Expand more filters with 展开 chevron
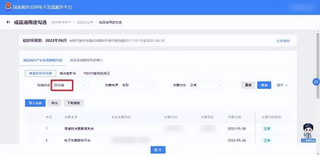Image resolution: width=320 pixels, height=156 pixels. [282, 85]
